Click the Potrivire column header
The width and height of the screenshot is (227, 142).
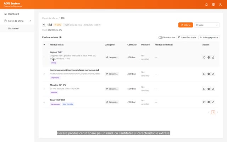click(145, 45)
